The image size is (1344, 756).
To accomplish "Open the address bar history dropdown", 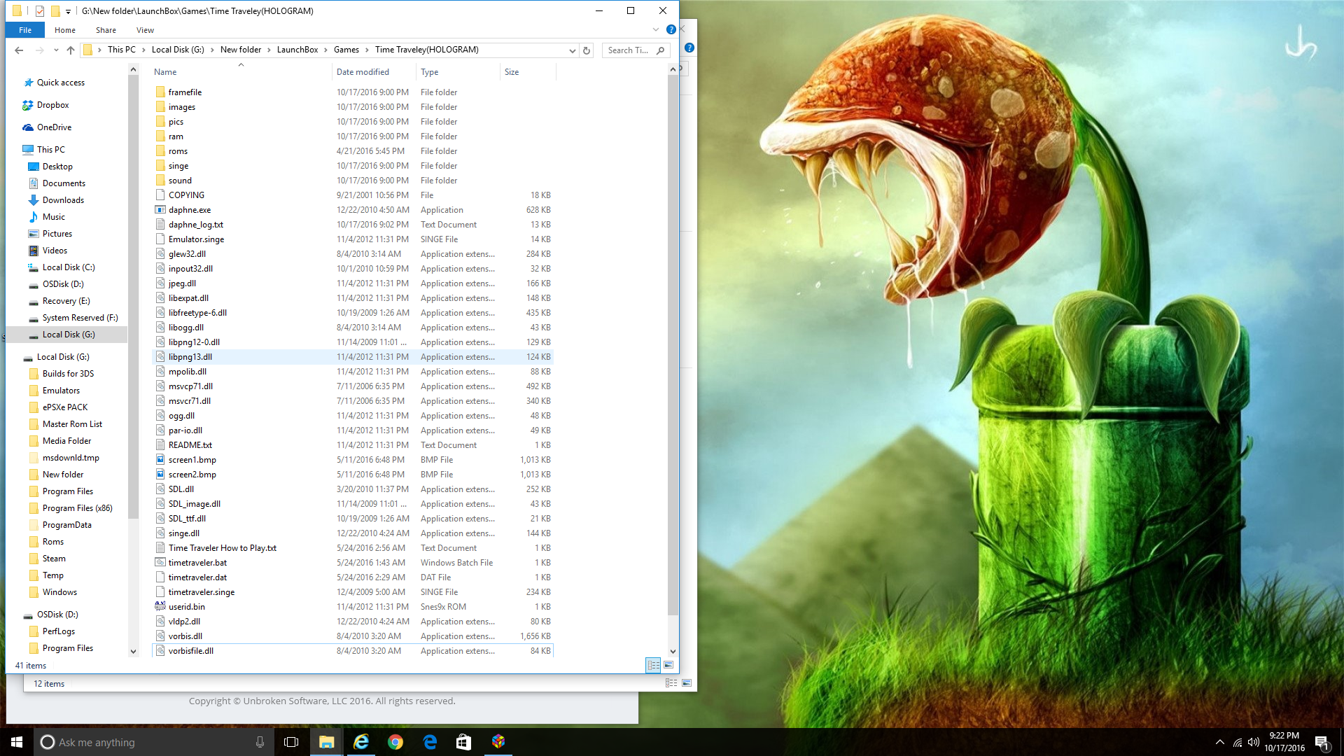I will (x=572, y=50).
